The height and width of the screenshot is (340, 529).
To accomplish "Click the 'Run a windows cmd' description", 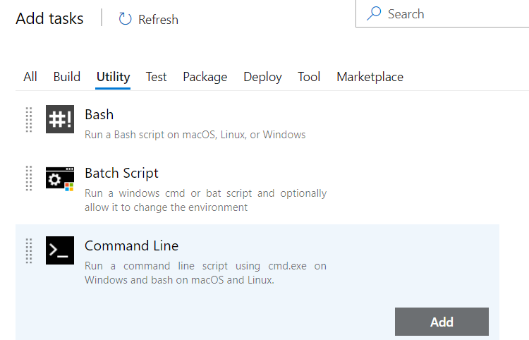I will coord(205,200).
